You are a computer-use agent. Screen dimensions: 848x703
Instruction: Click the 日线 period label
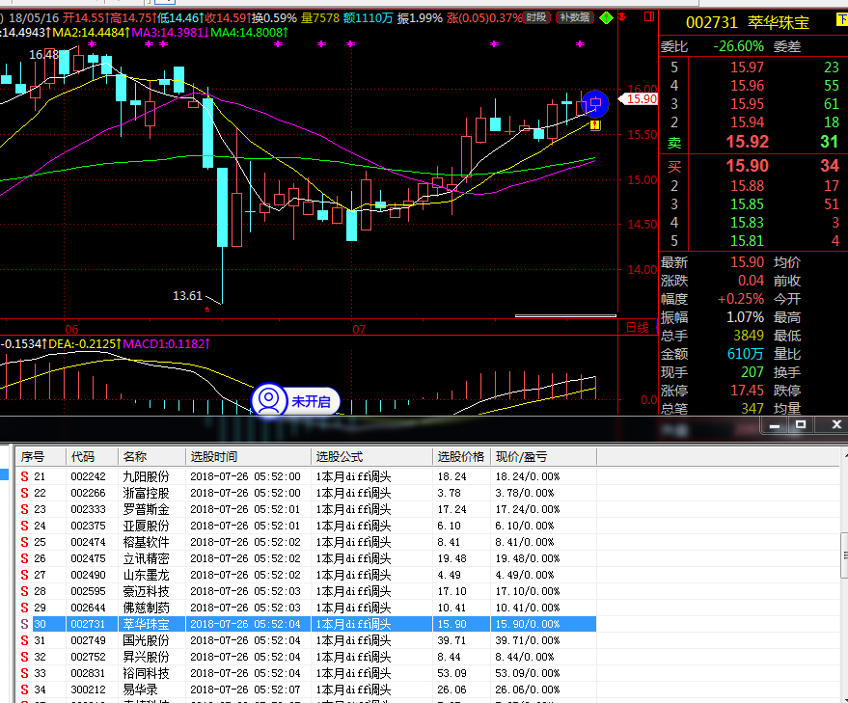(x=637, y=328)
